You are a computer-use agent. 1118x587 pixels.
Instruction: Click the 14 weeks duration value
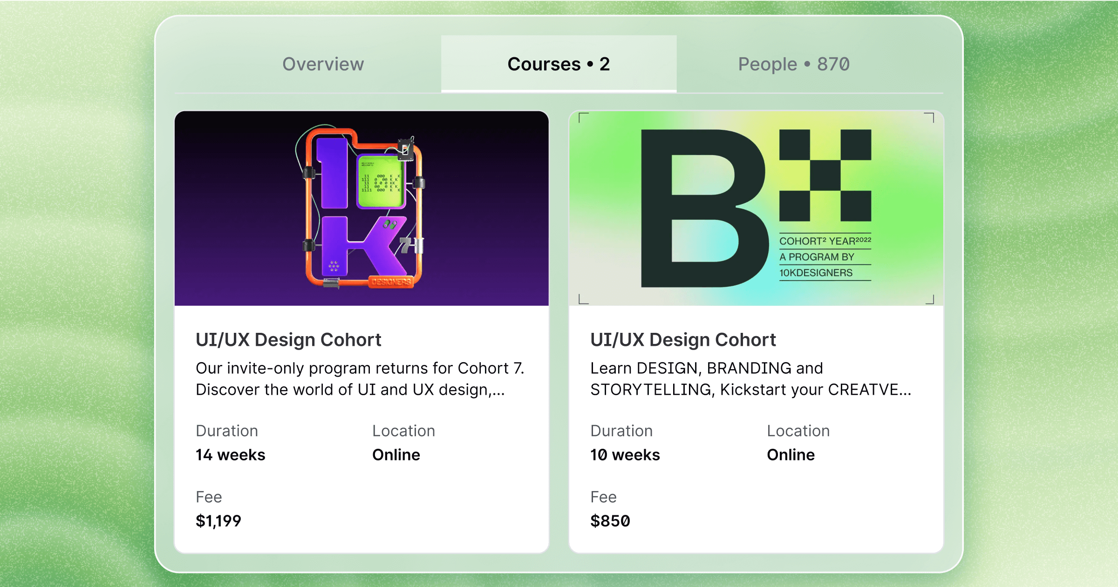click(x=230, y=455)
